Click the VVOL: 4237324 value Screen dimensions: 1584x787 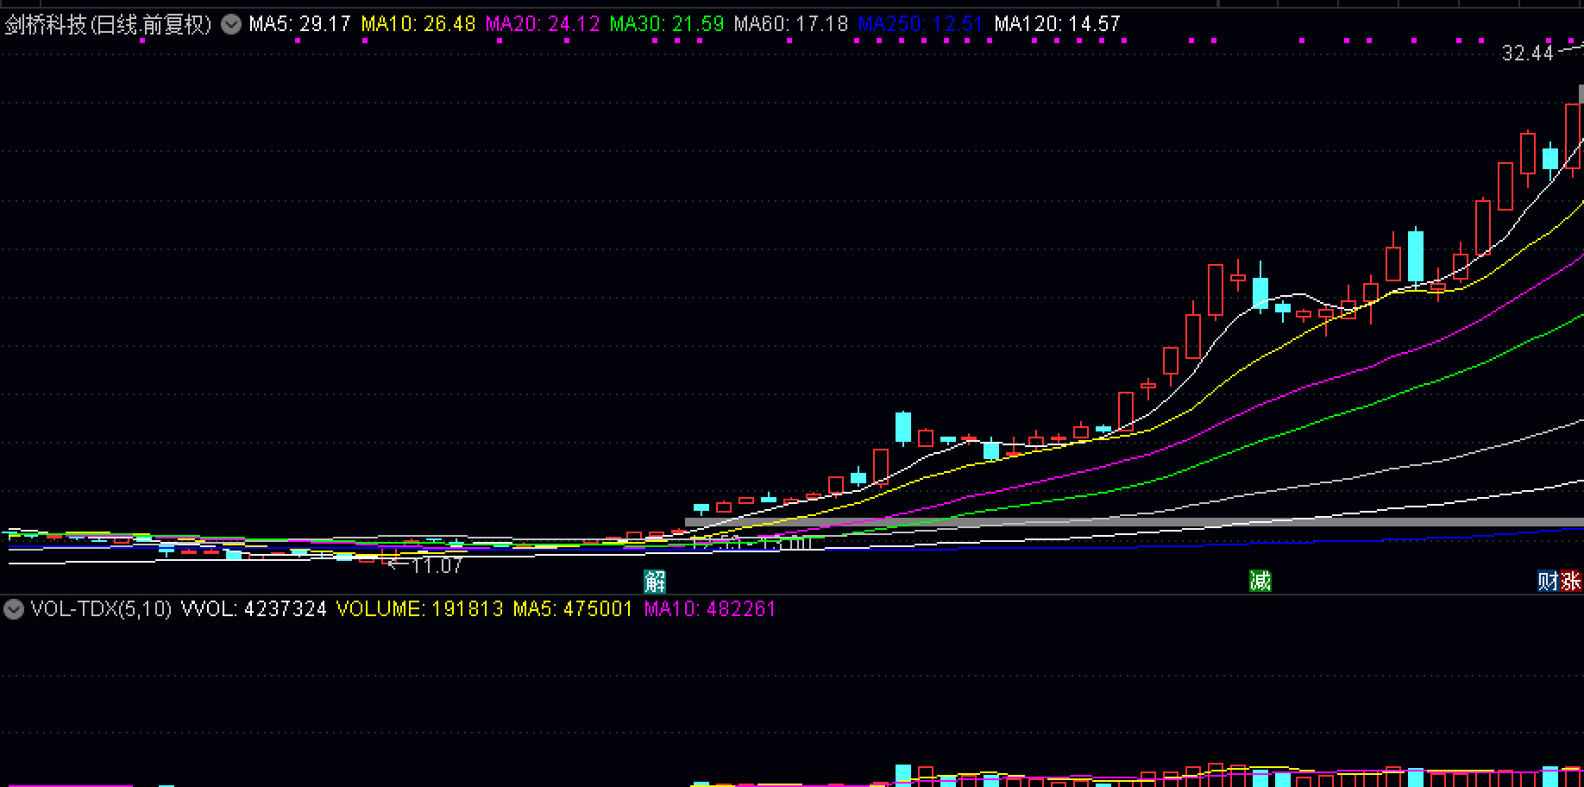254,609
